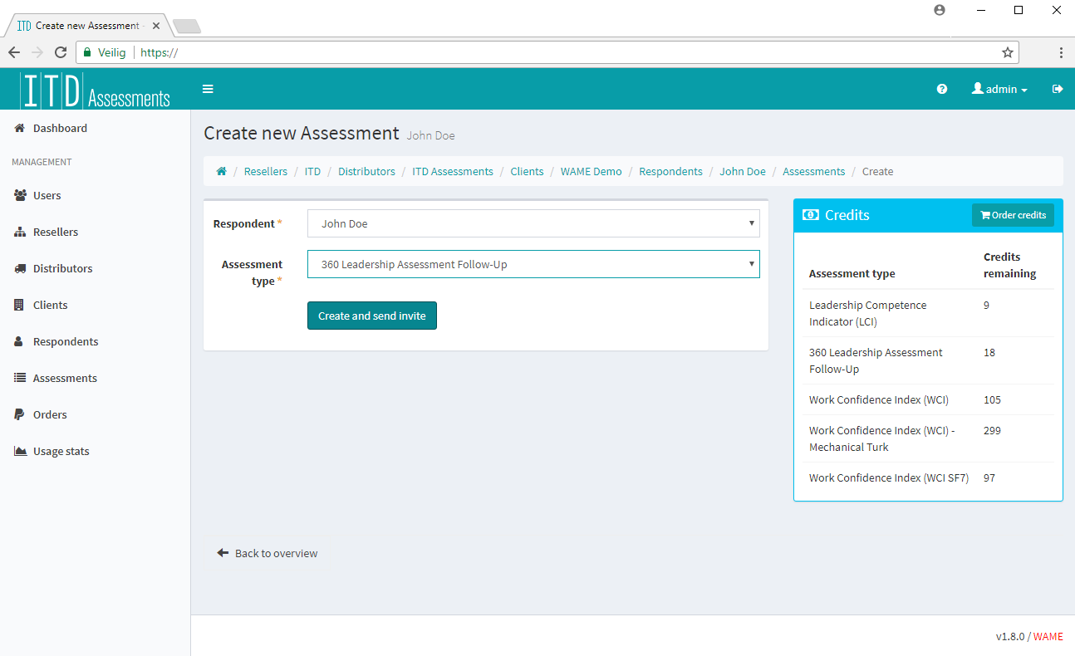Open the Dashboard from the sidebar
The width and height of the screenshot is (1075, 656).
pyautogui.click(x=58, y=128)
